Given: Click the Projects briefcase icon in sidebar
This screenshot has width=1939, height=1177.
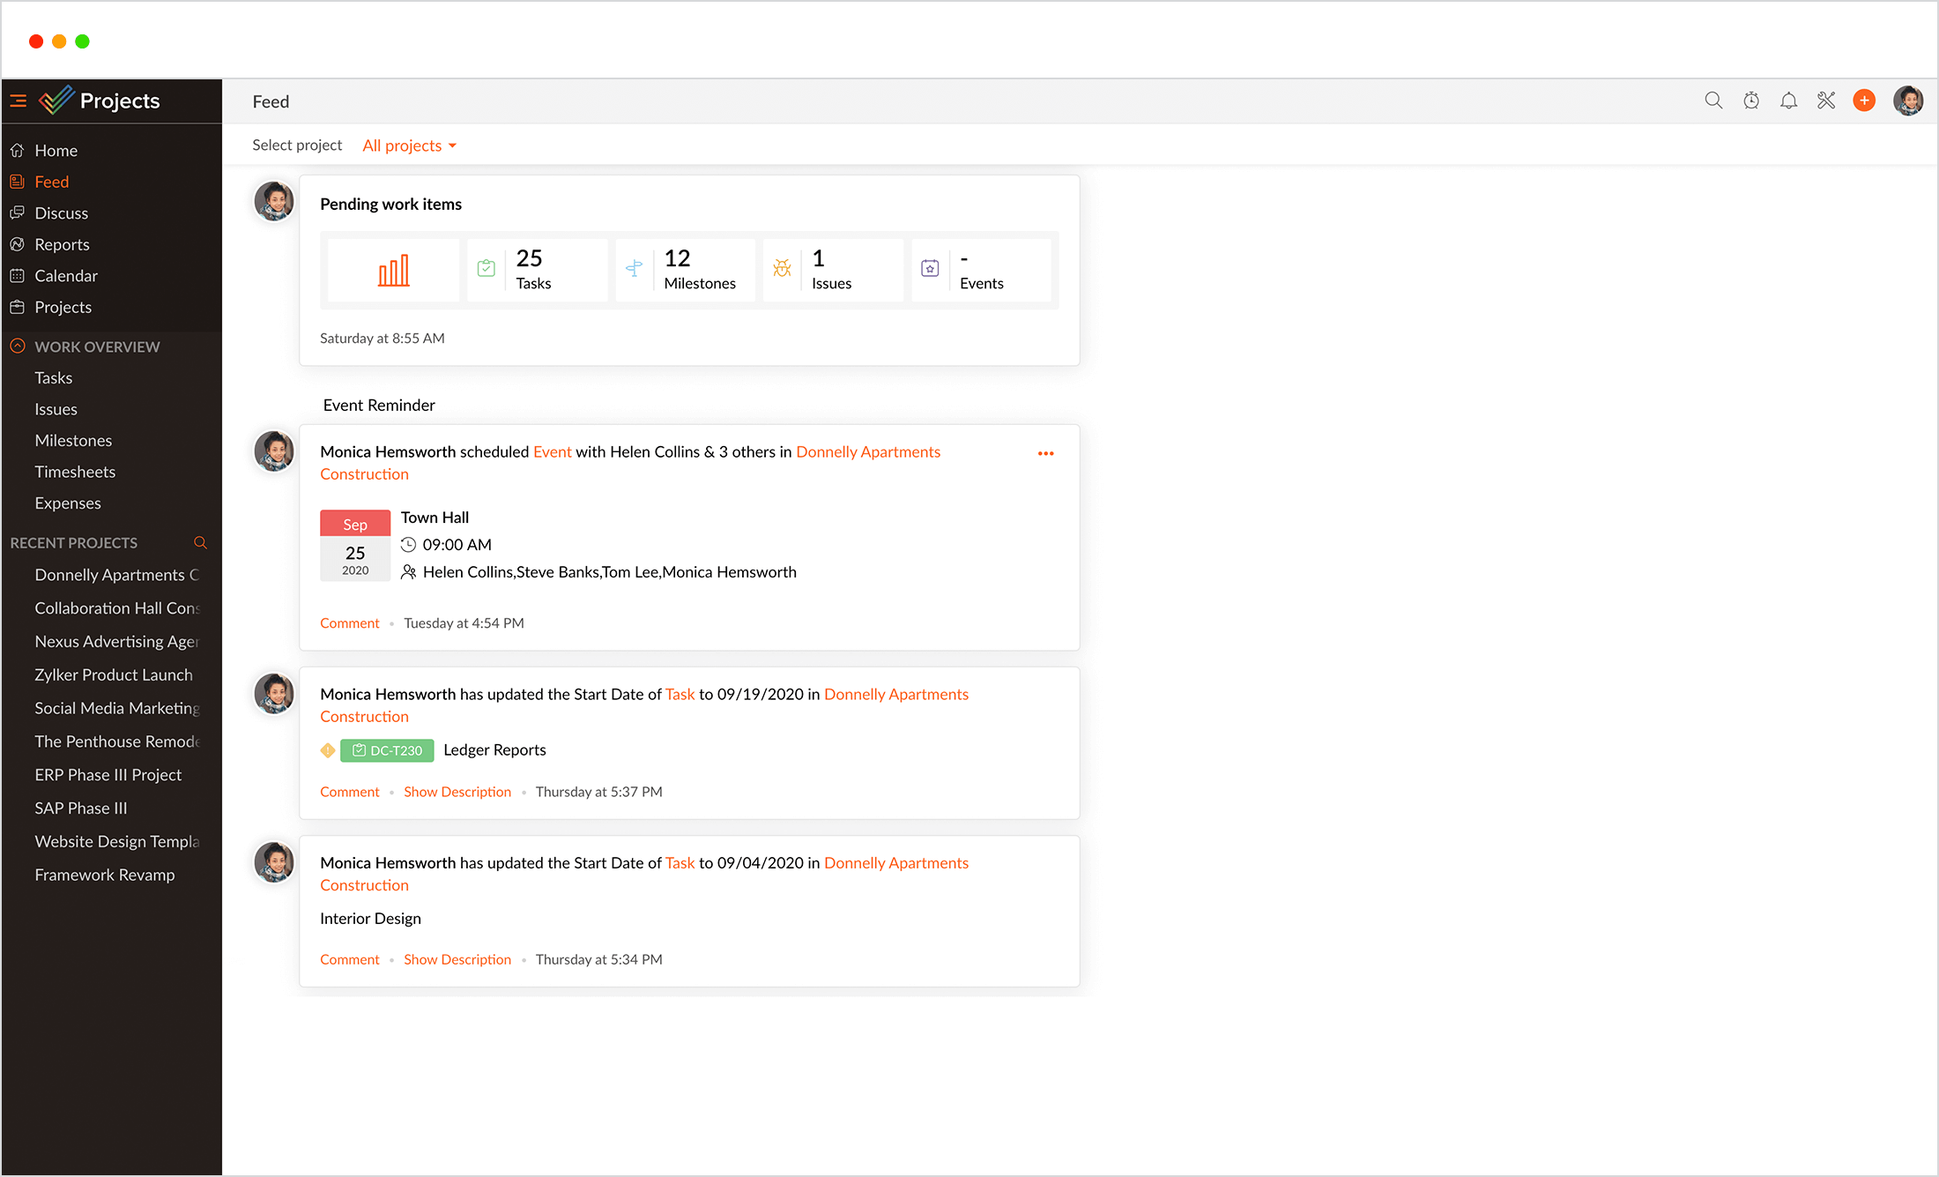Looking at the screenshot, I should click(17, 307).
